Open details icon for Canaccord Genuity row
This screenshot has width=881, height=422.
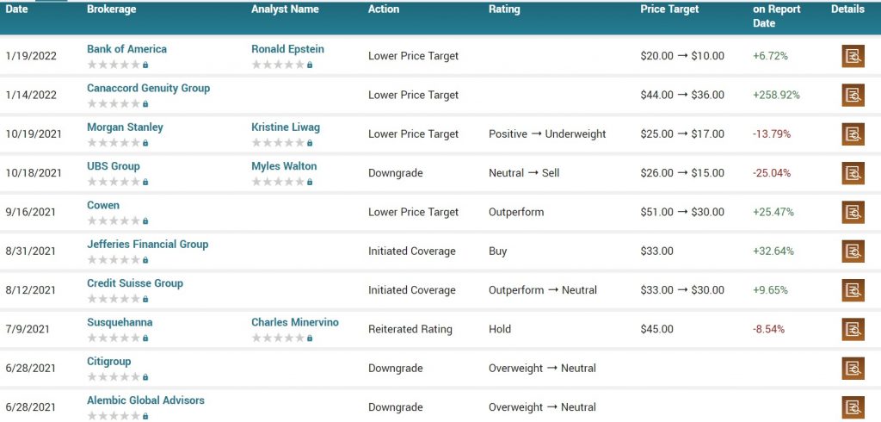tap(853, 95)
